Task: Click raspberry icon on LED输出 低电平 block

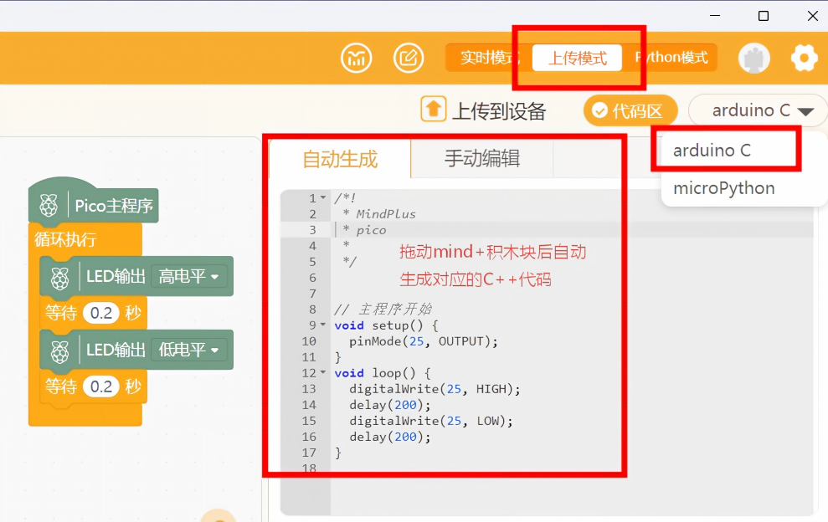Action: click(59, 351)
